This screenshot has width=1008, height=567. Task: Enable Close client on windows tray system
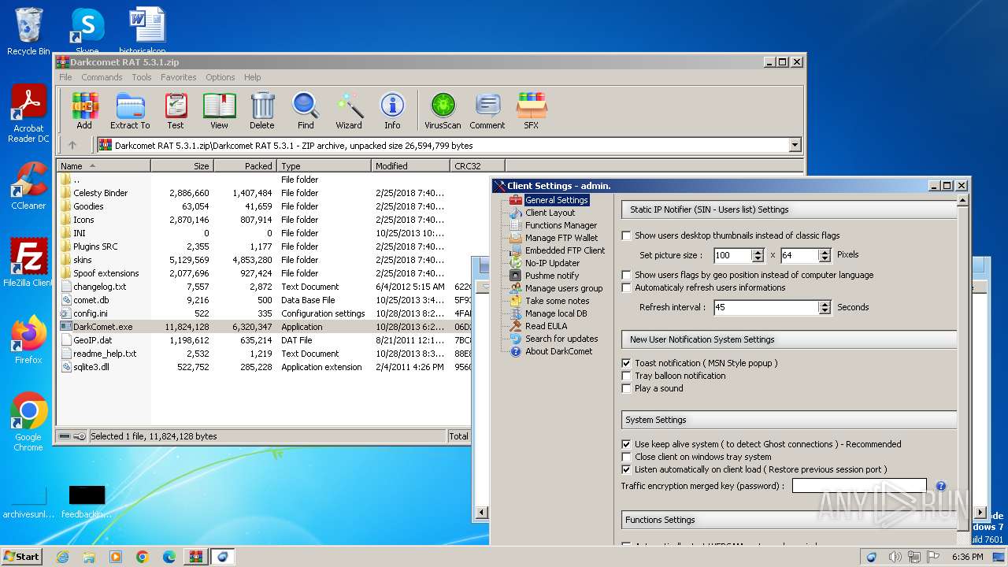(627, 457)
